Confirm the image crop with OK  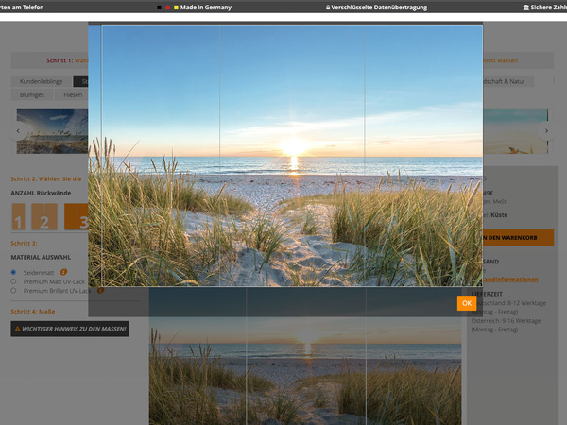(467, 303)
